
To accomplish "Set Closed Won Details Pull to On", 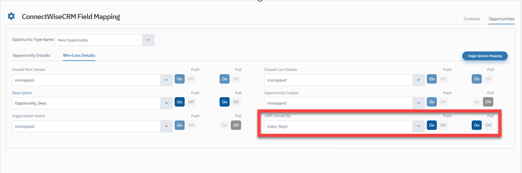I will [225, 79].
